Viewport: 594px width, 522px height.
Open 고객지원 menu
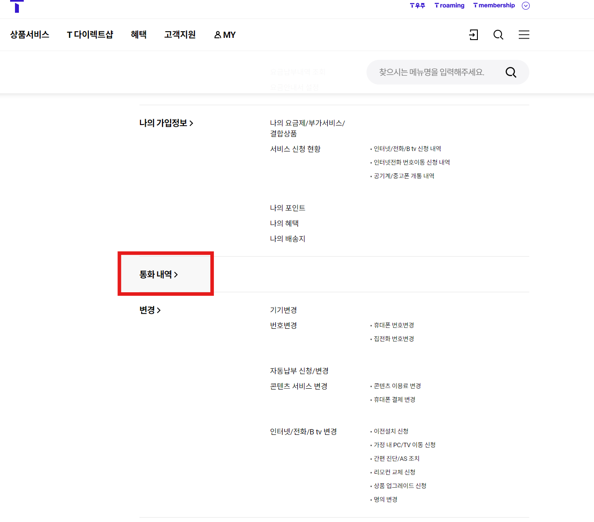pyautogui.click(x=180, y=35)
